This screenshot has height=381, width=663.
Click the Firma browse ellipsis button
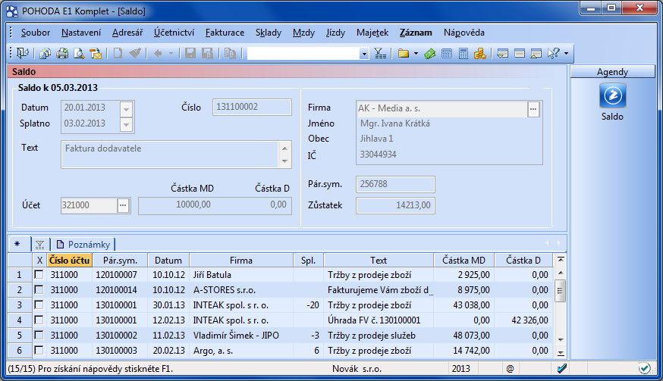[533, 109]
